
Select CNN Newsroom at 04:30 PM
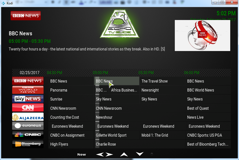(x=71, y=108)
